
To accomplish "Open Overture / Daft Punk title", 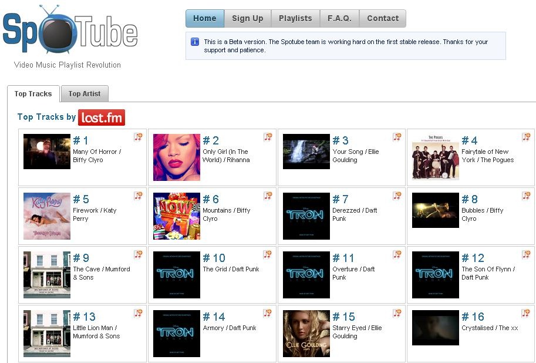I will pyautogui.click(x=353, y=273).
